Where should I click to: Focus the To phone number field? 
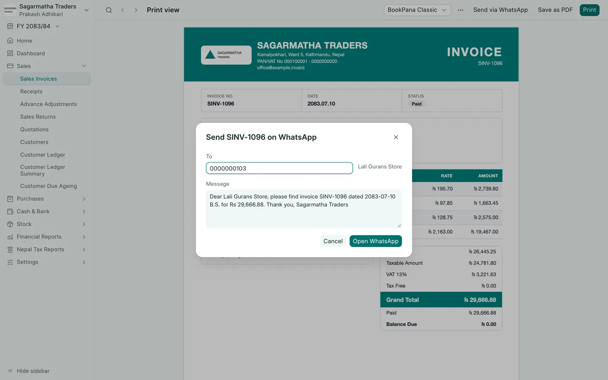coord(280,168)
